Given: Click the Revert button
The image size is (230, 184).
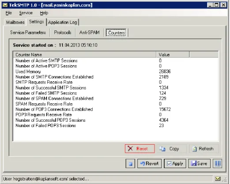Looking at the screenshot, I should pyautogui.click(x=149, y=163).
